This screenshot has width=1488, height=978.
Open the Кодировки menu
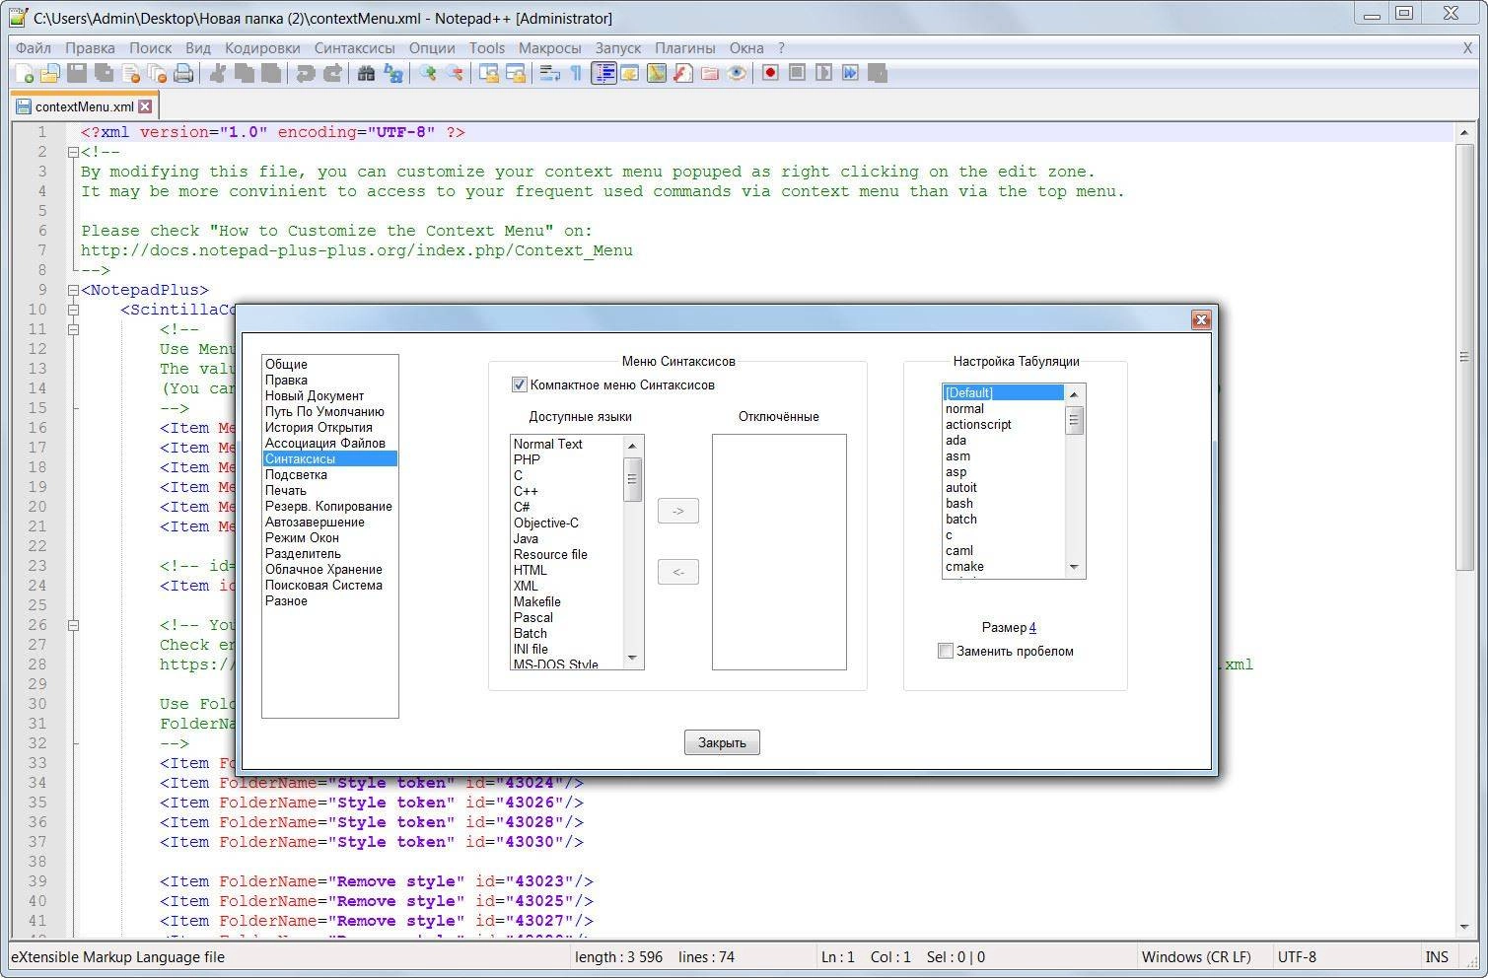coord(262,47)
